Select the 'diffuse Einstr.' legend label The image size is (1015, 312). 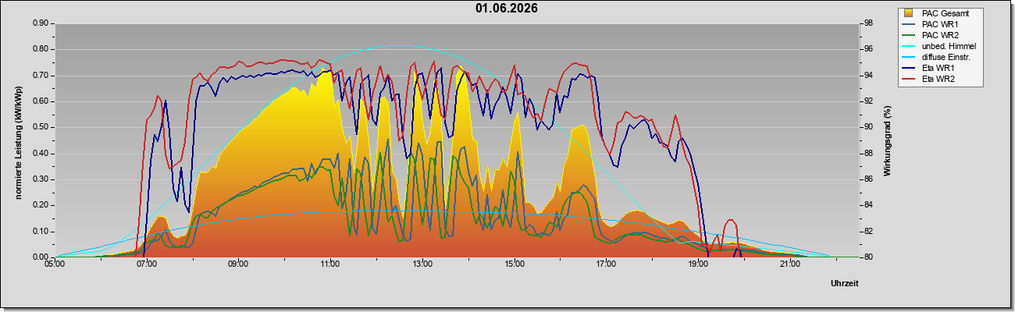(x=947, y=57)
